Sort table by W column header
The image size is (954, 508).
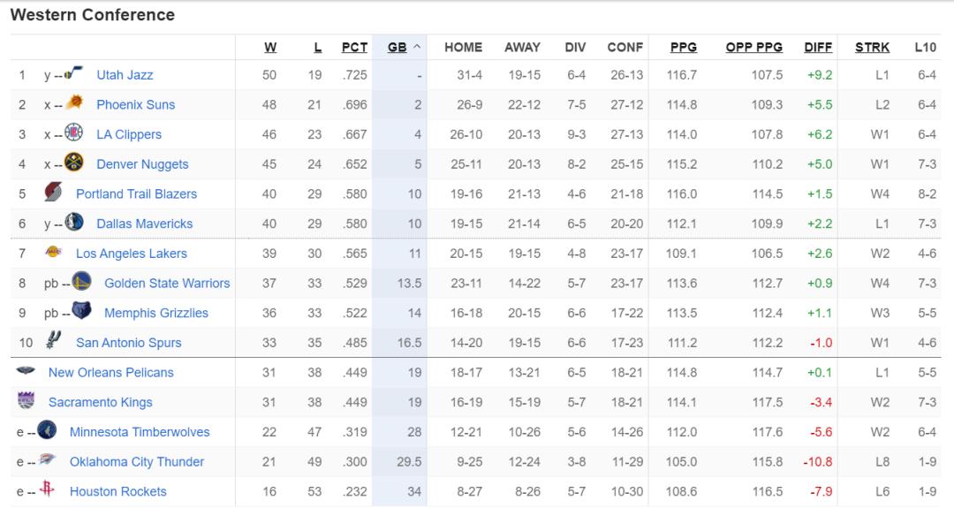(270, 48)
